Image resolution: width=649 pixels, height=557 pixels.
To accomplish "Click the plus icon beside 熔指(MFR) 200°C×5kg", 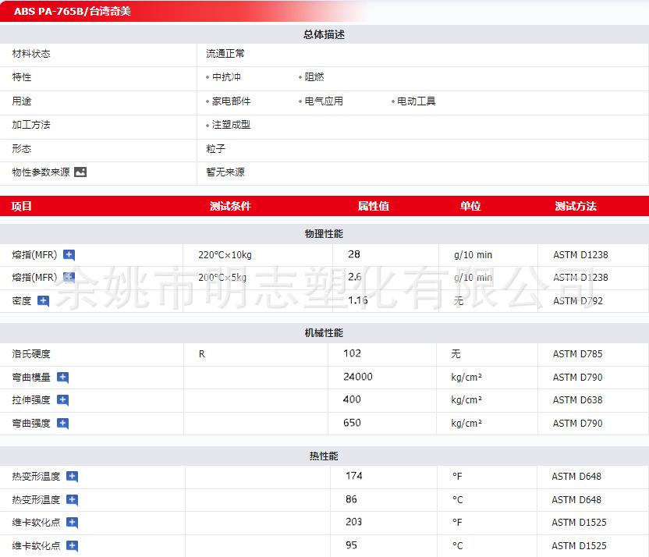I will (69, 278).
